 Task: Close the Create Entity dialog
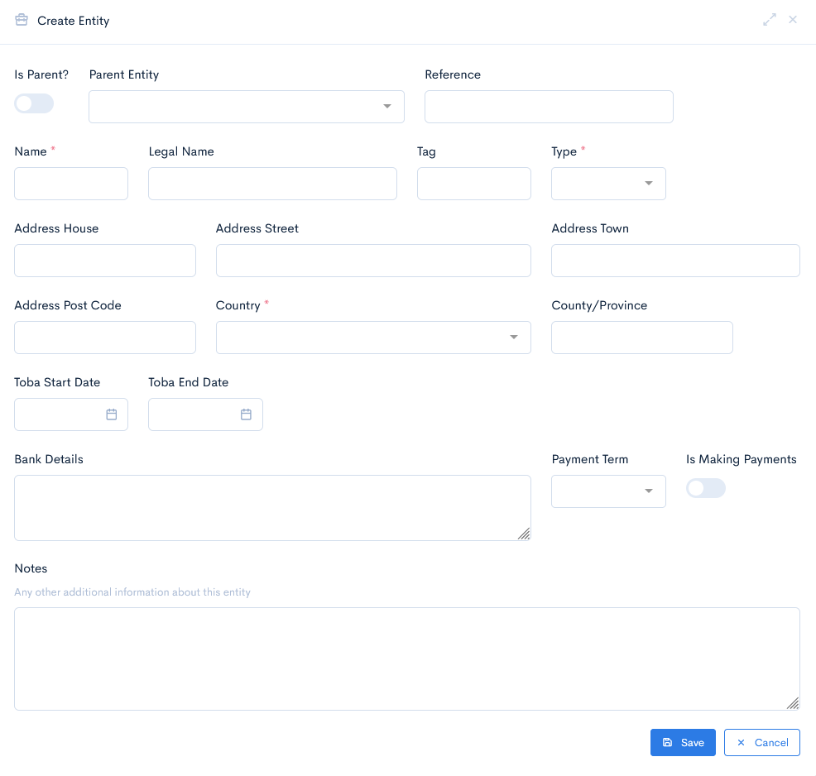coord(793,20)
